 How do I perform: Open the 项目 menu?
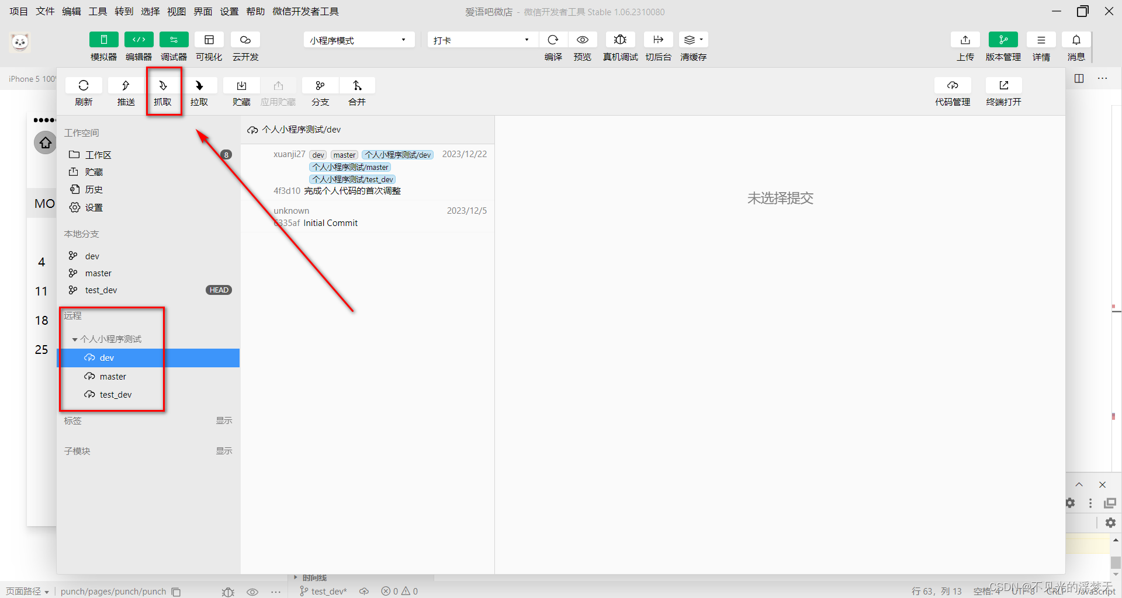click(19, 11)
